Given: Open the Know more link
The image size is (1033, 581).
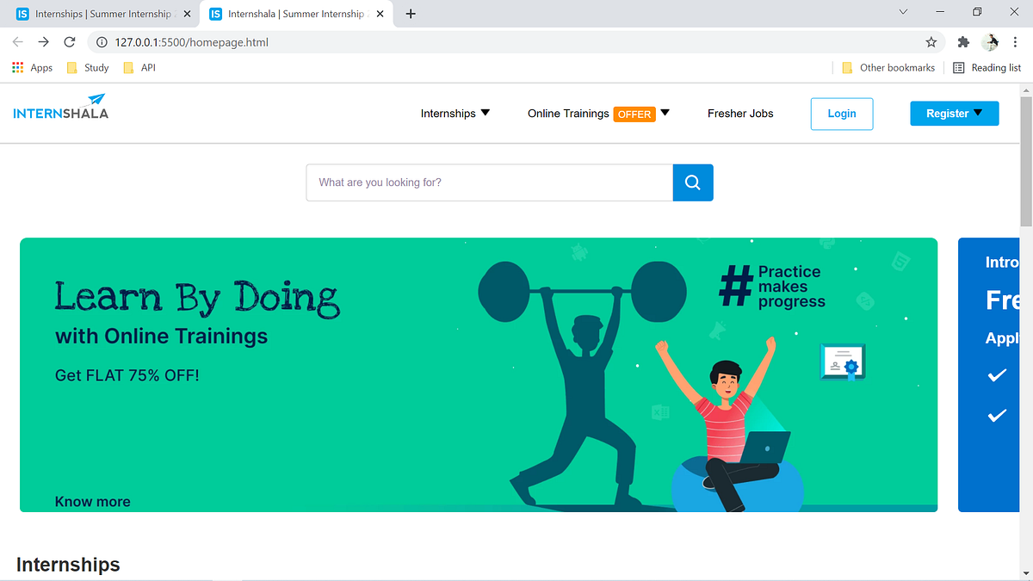Looking at the screenshot, I should pyautogui.click(x=92, y=501).
